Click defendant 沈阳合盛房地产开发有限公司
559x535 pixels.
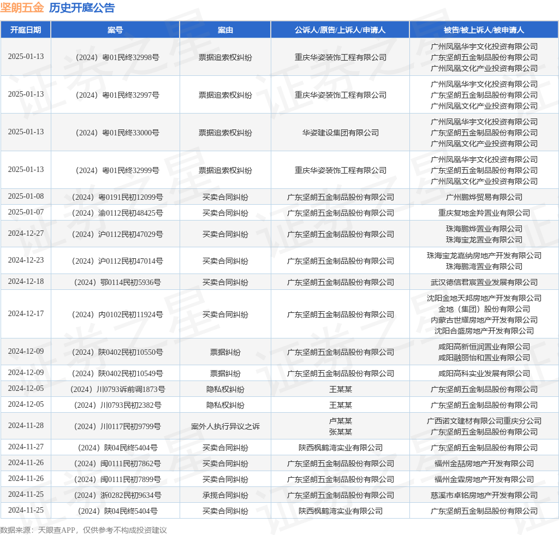pos(484,331)
